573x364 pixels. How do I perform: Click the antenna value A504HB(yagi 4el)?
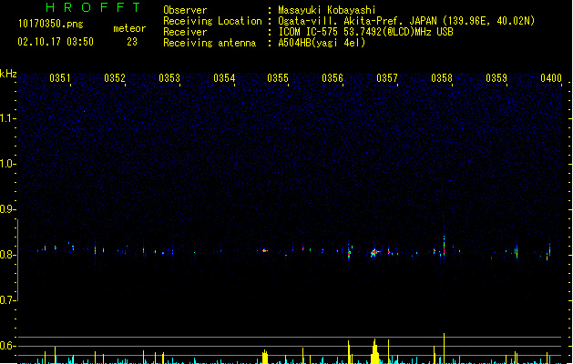[x=322, y=43]
